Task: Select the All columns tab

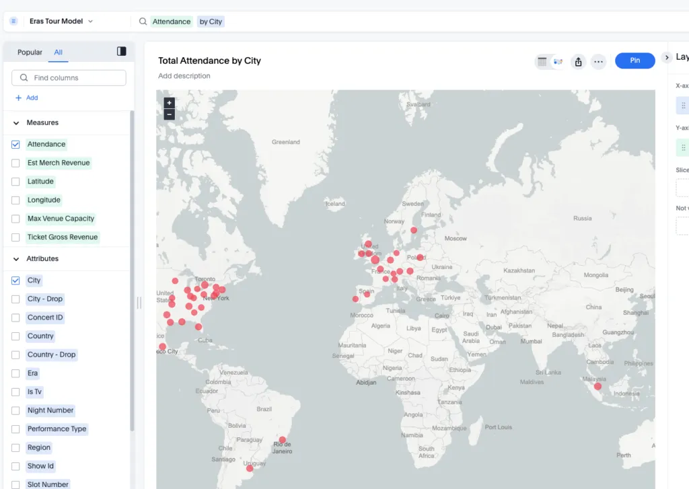Action: click(59, 52)
